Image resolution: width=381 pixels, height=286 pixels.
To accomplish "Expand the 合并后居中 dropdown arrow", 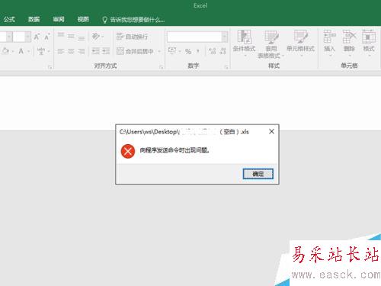I will [159, 52].
